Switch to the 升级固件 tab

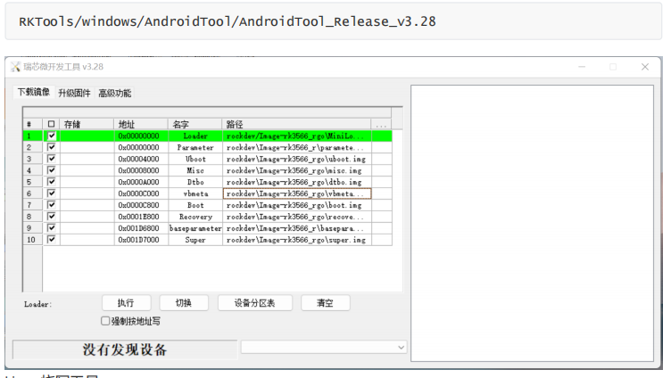click(74, 93)
